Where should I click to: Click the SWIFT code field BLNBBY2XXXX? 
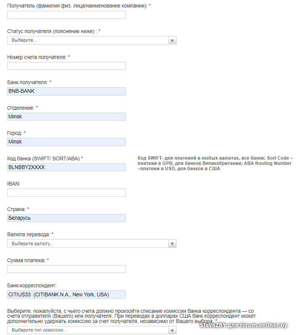pos(67,167)
